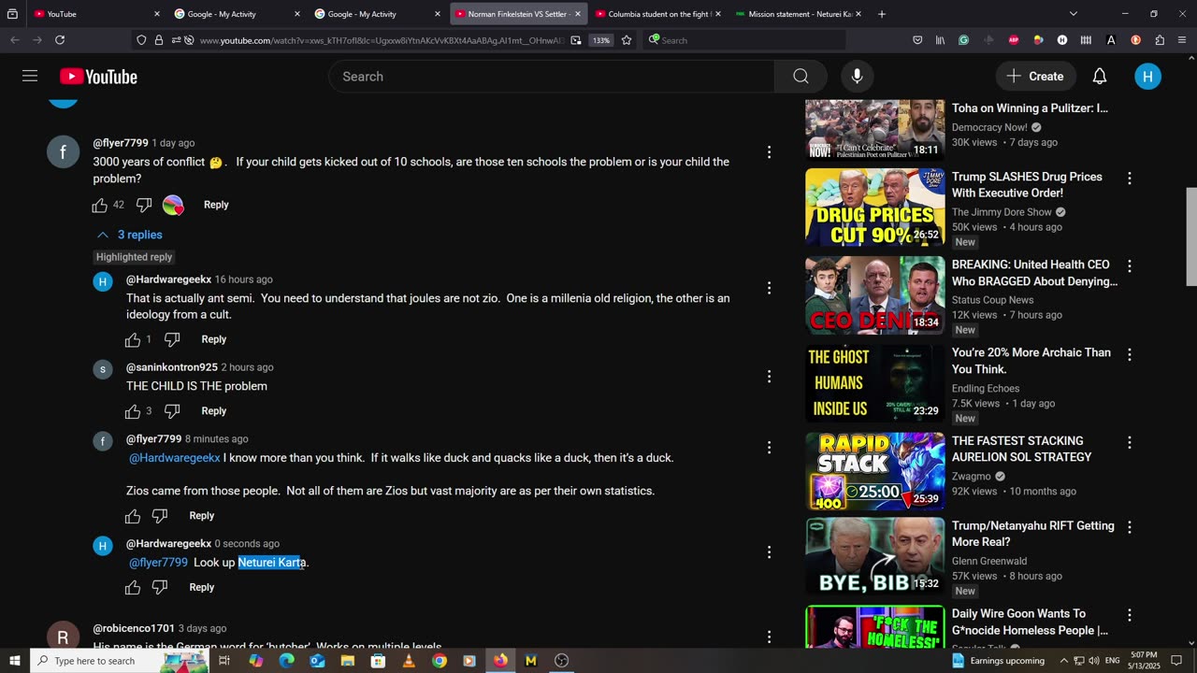Collapse the 3 replies thread
This screenshot has width=1197, height=673.
point(129,235)
